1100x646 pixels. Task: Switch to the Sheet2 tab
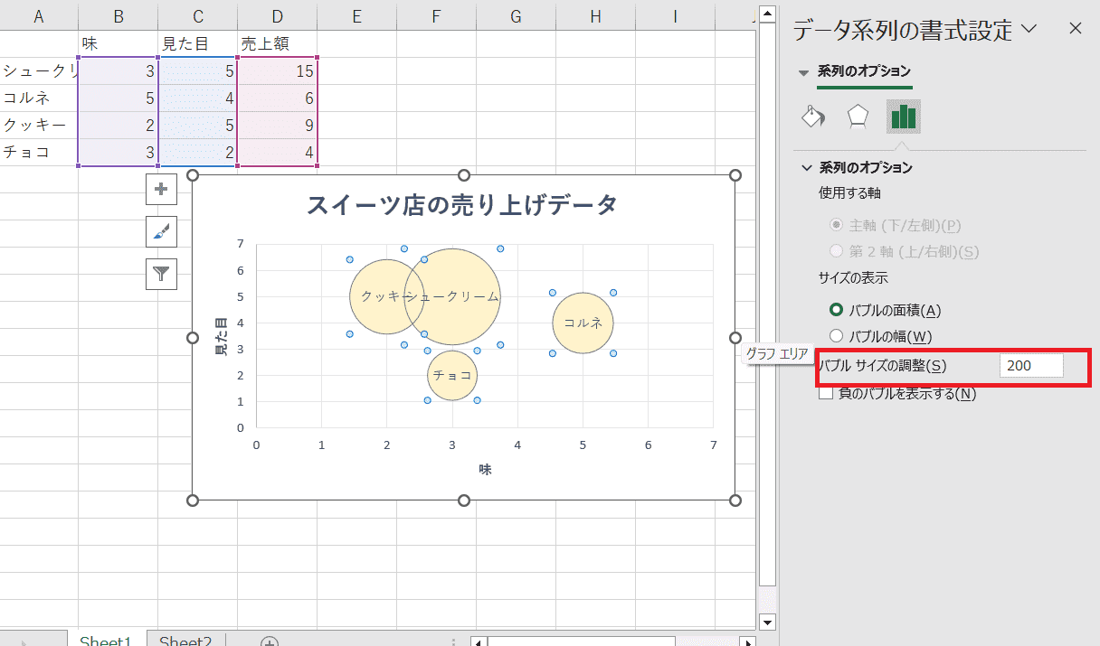click(185, 640)
